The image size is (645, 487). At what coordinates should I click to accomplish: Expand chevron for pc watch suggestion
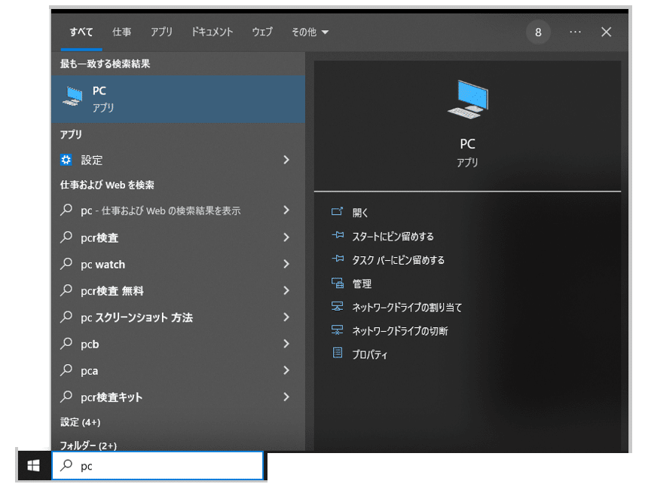287,264
